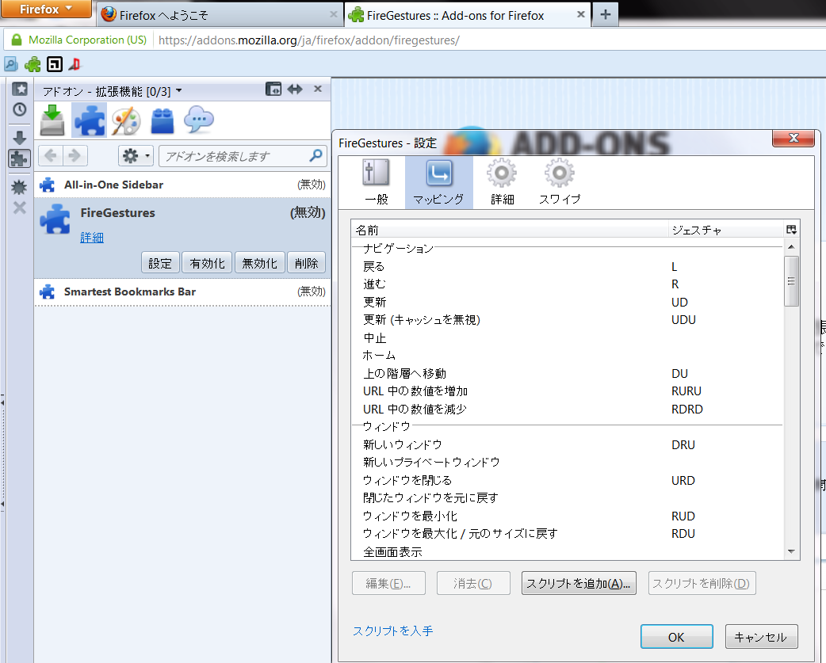
Task: Select the 新しいウィンドウ row
Action: pyautogui.click(x=568, y=445)
